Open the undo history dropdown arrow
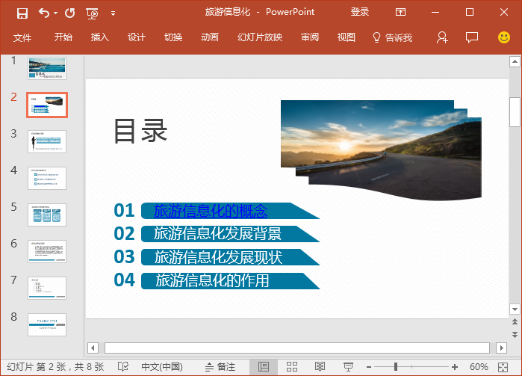This screenshot has height=376, width=522. [x=55, y=13]
